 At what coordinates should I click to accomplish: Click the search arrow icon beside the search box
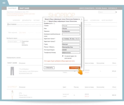pyautogui.click(x=116, y=12)
